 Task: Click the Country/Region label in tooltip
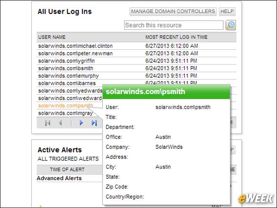125,197
